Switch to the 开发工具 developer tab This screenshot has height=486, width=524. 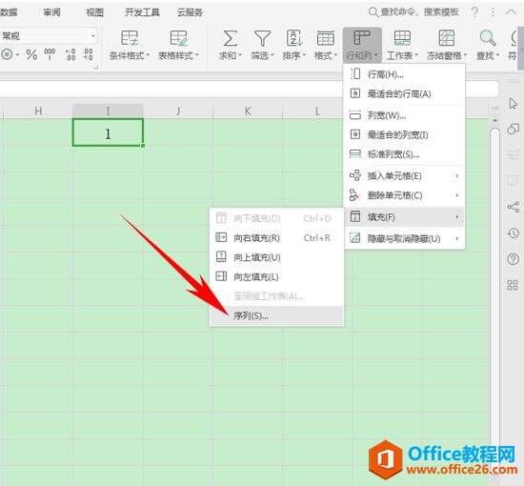pos(142,12)
